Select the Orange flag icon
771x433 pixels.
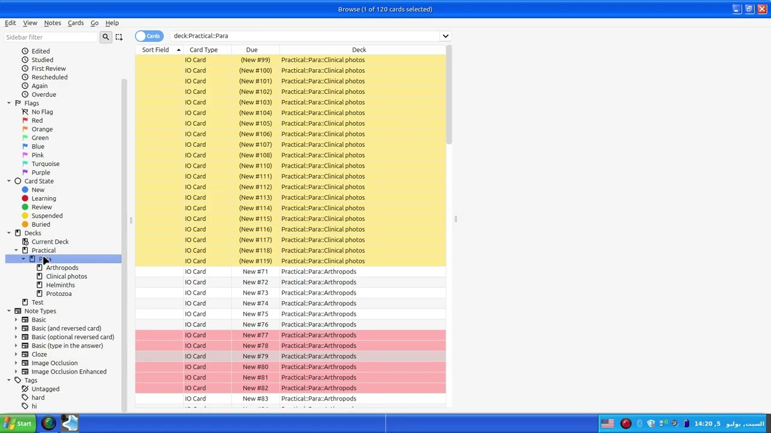tap(25, 129)
